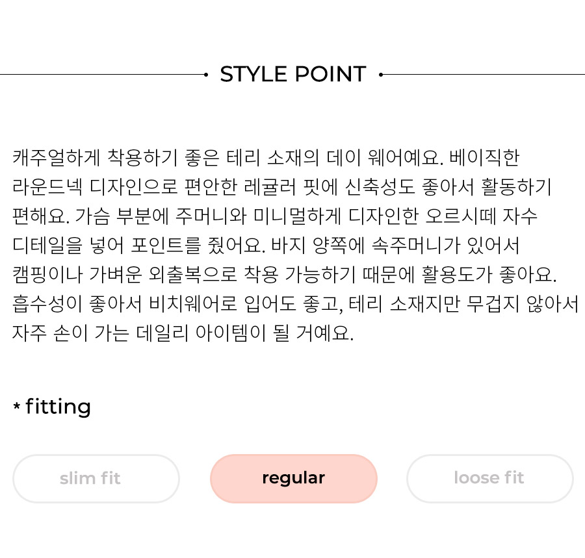Viewport: 585px width, 558px height.
Task: Click the dot left of STYLE POINT
Action: point(206,75)
